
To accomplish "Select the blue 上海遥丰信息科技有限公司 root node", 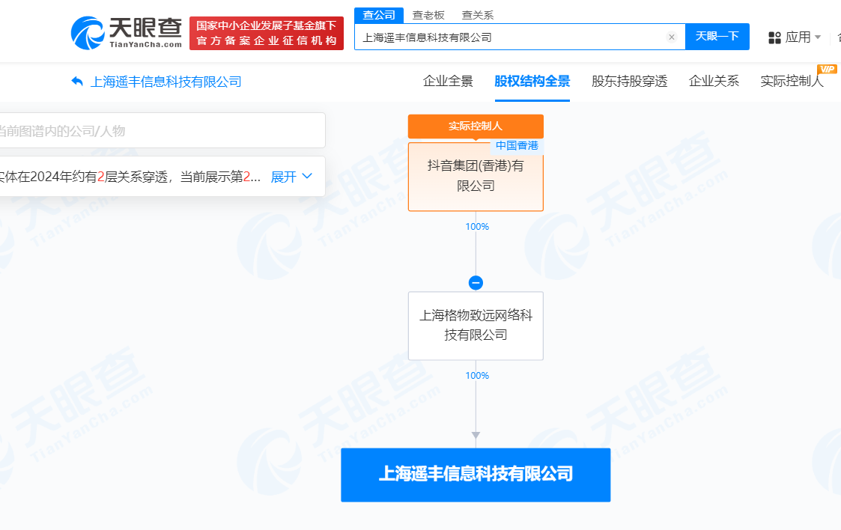I will point(476,475).
